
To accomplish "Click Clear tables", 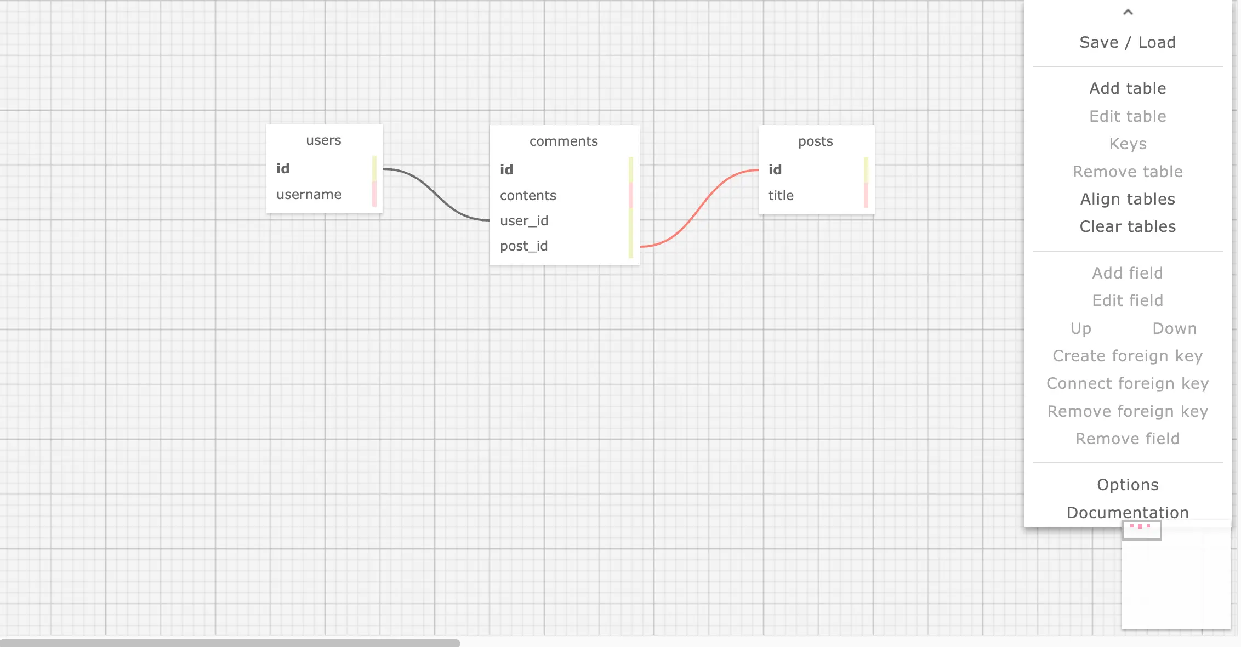I will click(1128, 226).
